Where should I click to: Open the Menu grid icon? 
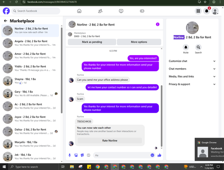pos(198,11)
